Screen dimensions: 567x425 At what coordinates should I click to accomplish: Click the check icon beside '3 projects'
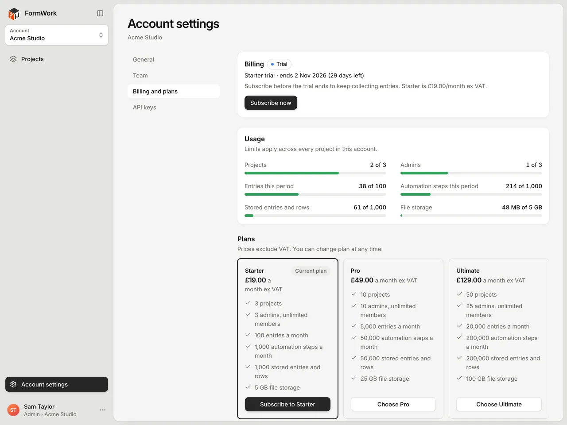tap(248, 303)
